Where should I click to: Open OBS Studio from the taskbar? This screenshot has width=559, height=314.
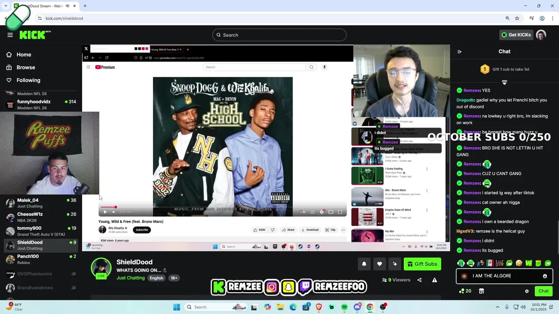coord(383,307)
